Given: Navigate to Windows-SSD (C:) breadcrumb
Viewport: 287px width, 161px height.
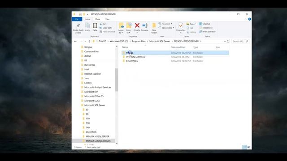Looking at the screenshot, I should coord(119,41).
